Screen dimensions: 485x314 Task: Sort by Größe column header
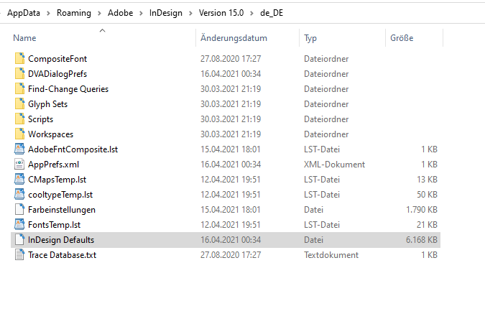point(402,38)
